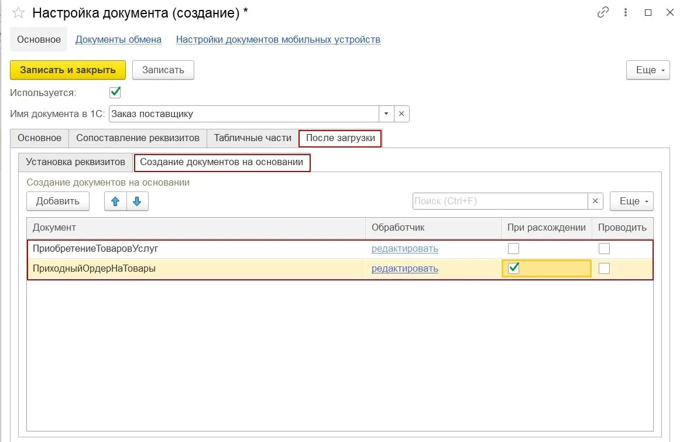
Task: Clear the search box with its X icon
Action: [595, 201]
